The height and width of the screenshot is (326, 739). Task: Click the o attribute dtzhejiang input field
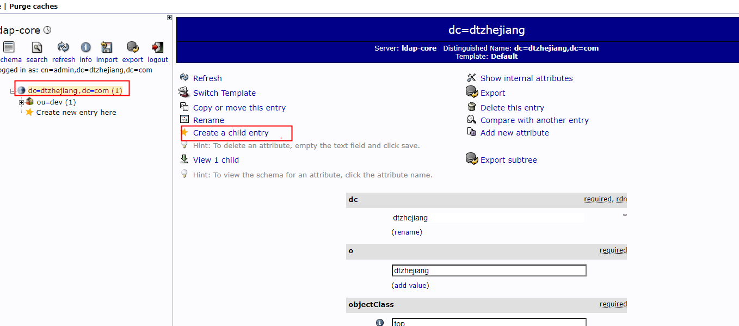pyautogui.click(x=489, y=270)
